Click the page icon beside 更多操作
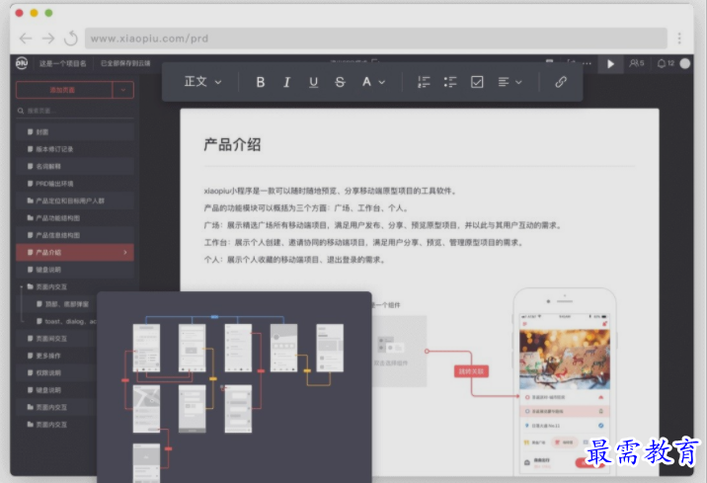Viewport: 707px width, 483px height. coord(31,356)
